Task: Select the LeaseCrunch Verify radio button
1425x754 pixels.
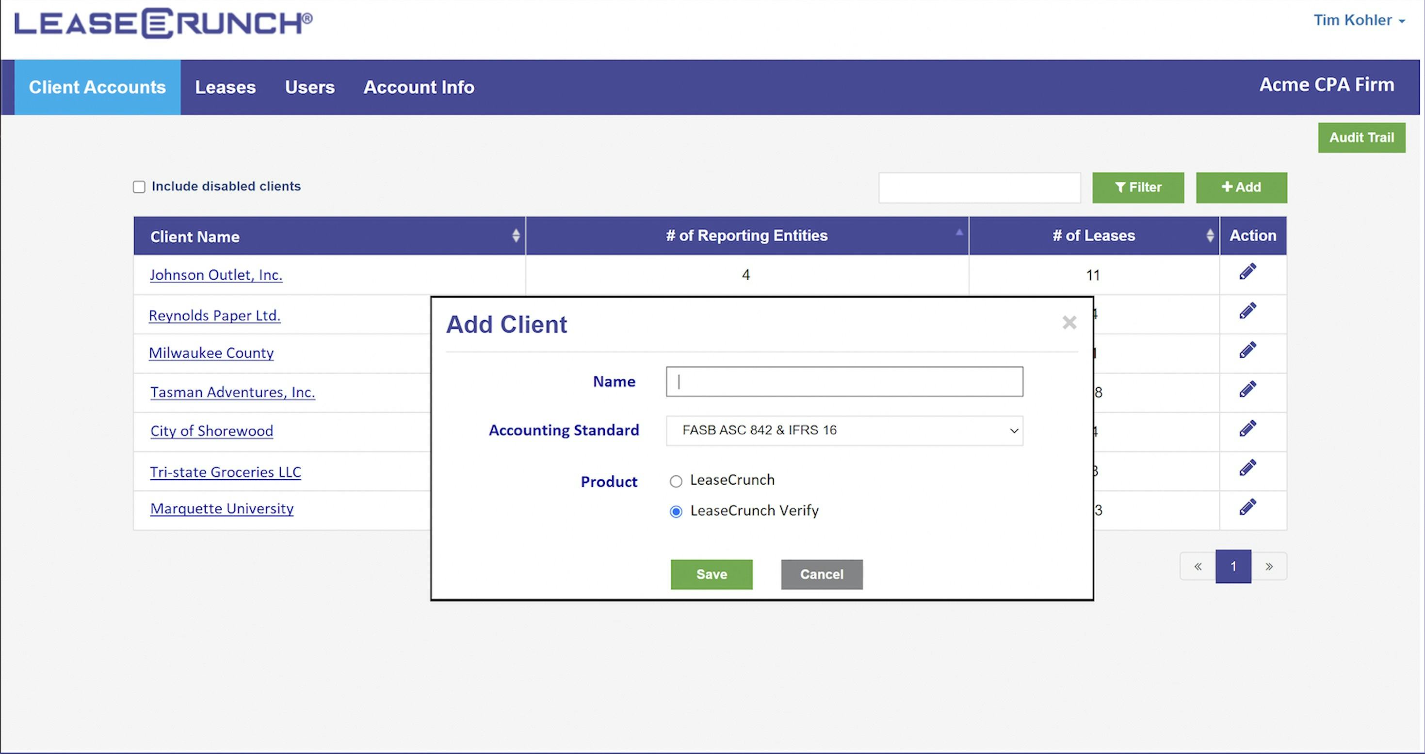Action: point(676,511)
